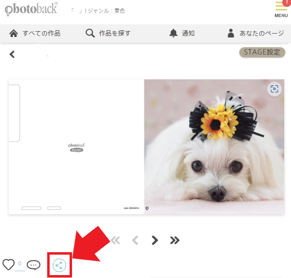Screen dimensions: 291x278
Task: Open 通知 notifications bell
Action: 182,34
